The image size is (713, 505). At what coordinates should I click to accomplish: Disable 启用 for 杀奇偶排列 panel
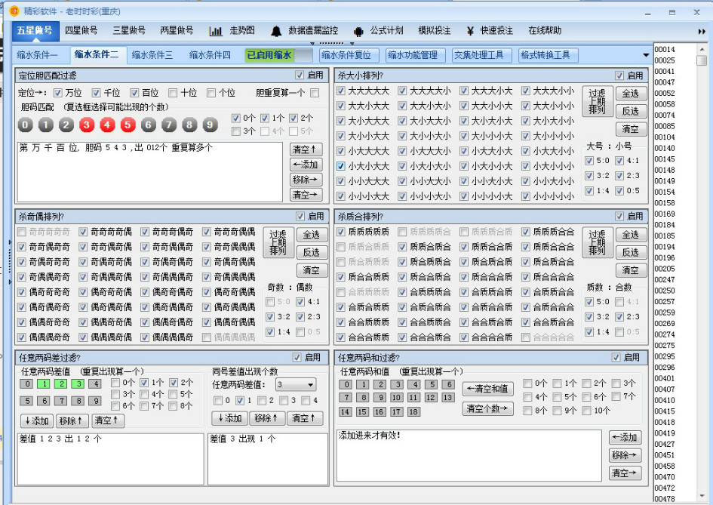299,216
